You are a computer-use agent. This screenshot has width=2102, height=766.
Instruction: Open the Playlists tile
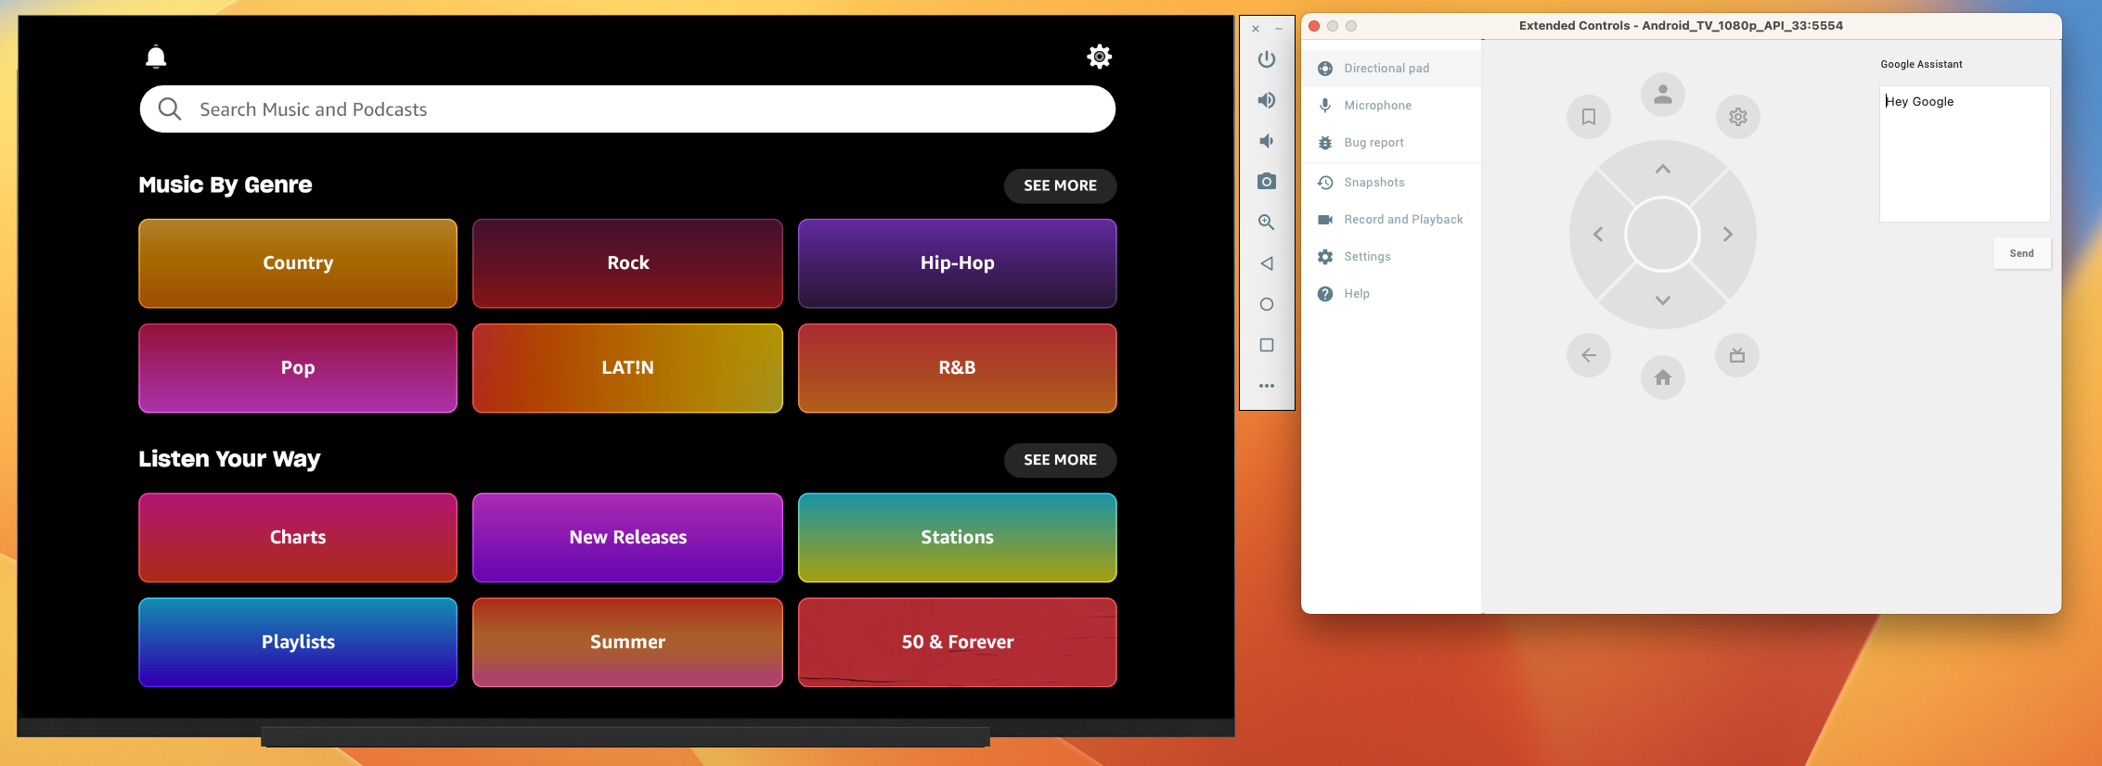click(298, 643)
